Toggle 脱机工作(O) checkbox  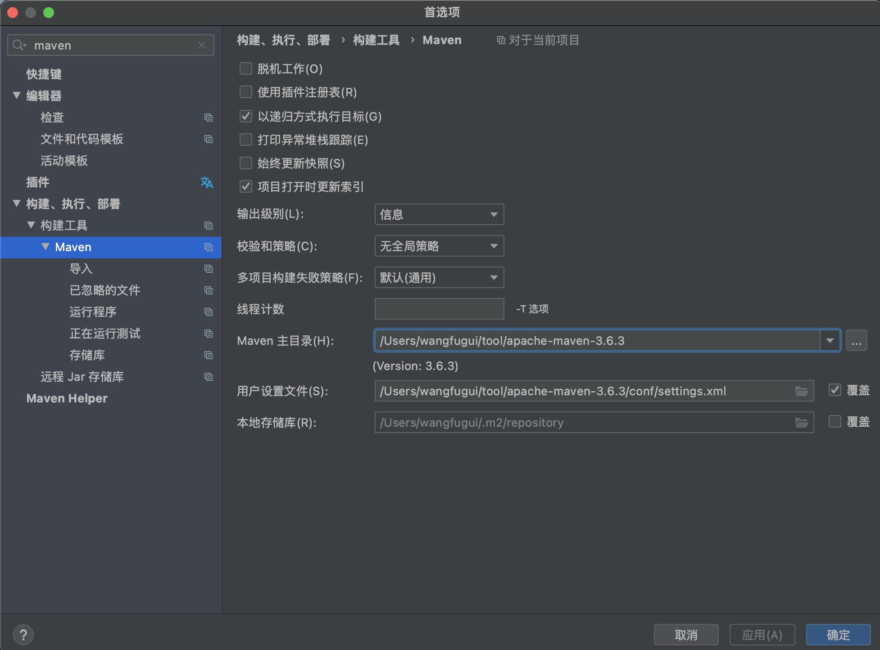point(245,68)
